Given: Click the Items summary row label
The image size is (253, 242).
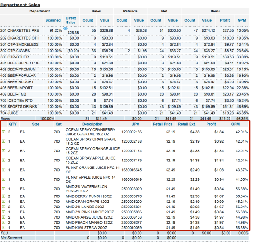Looking at the screenshot, I should point(6,119).
